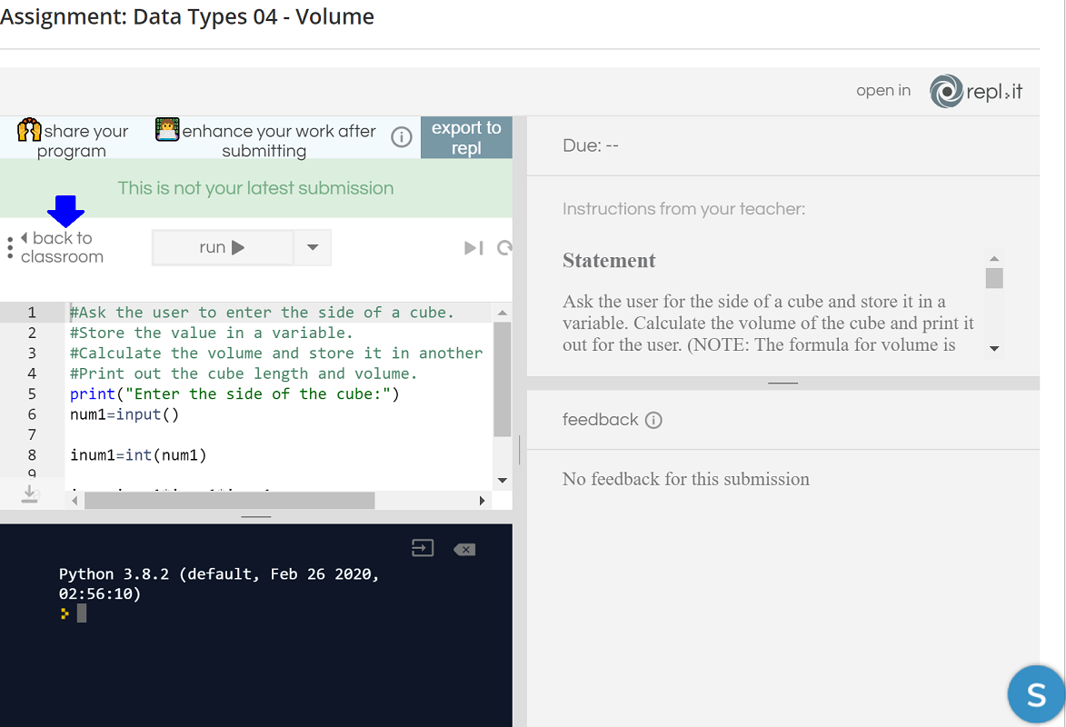This screenshot has height=727, width=1066.
Task: Clear the console with the backspace icon
Action: (x=464, y=549)
